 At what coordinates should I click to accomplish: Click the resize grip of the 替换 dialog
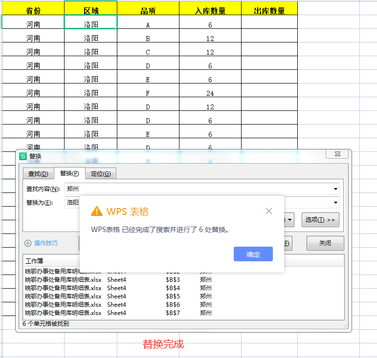pyautogui.click(x=345, y=326)
